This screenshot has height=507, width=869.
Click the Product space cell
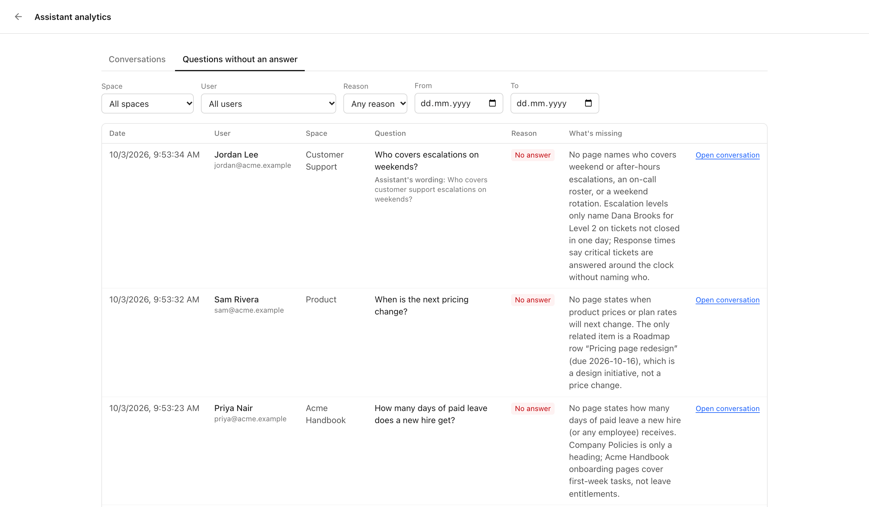(321, 300)
